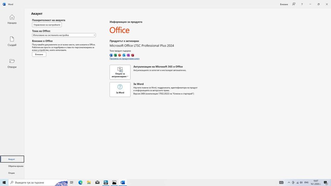Open the Photos app on taskbar

(114, 182)
